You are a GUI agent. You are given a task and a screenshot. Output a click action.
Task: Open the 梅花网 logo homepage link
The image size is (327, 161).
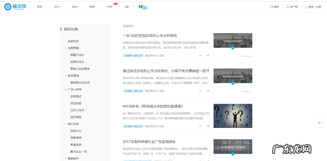pyautogui.click(x=15, y=7)
